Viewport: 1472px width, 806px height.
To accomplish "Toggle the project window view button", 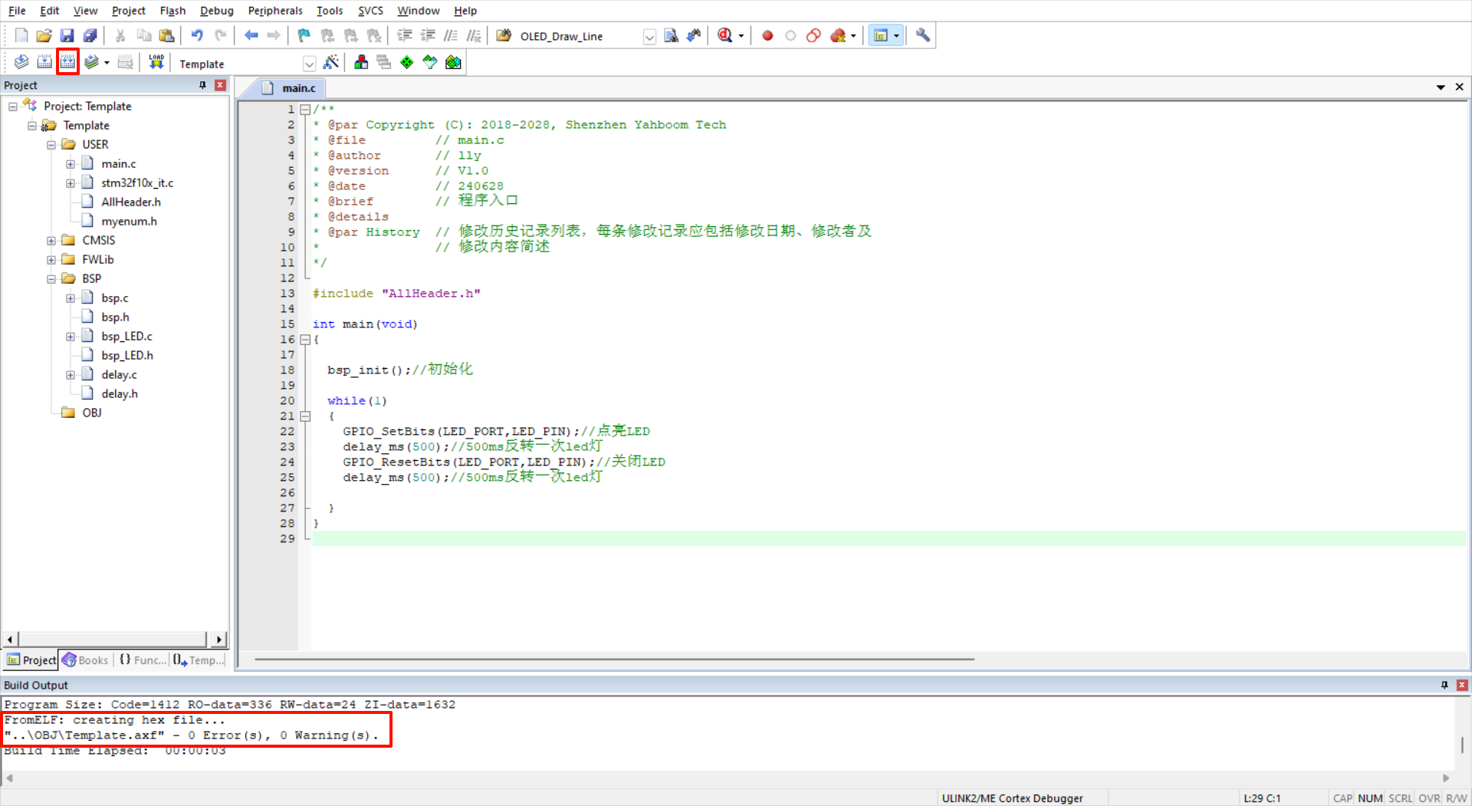I will (x=881, y=35).
